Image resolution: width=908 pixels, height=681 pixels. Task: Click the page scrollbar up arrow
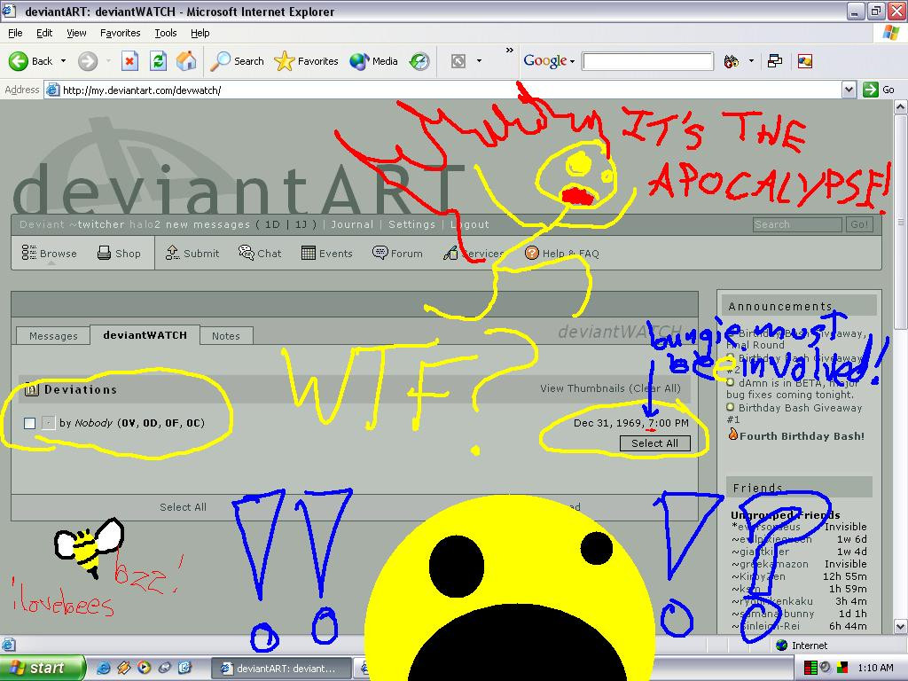901,107
